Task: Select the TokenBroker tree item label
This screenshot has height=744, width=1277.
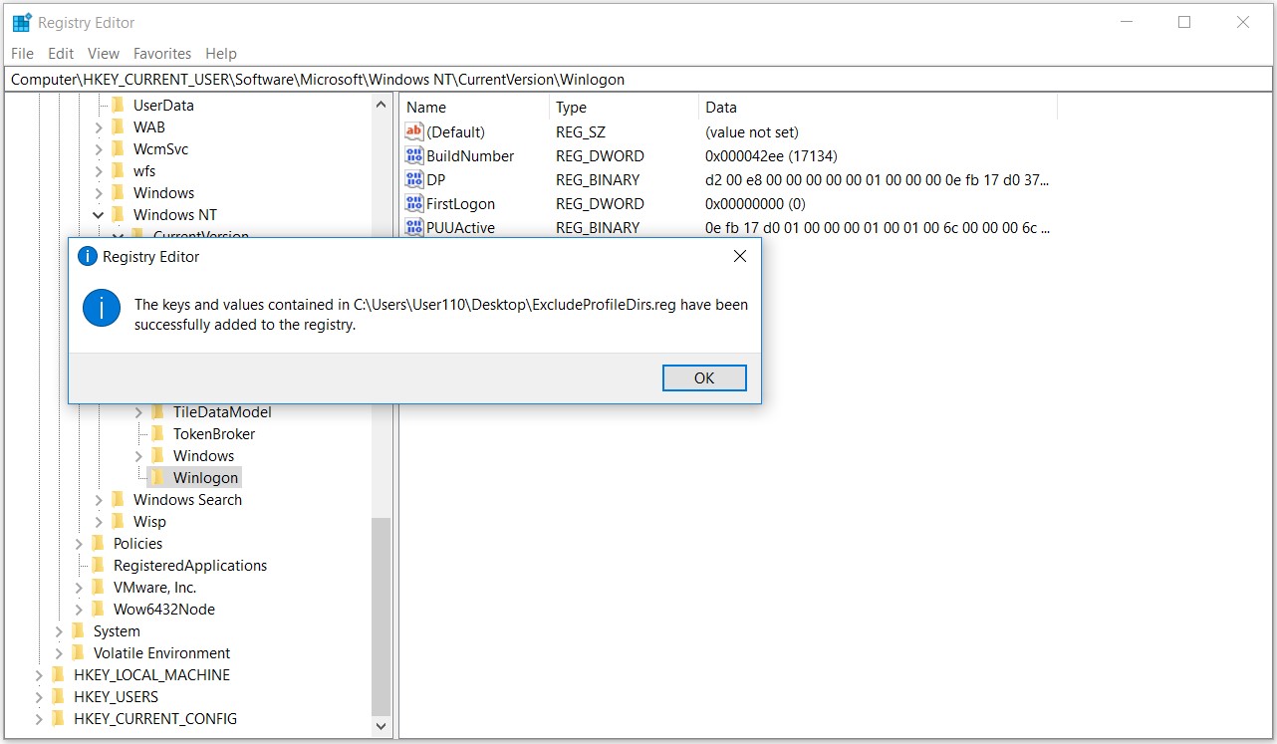Action: point(214,433)
